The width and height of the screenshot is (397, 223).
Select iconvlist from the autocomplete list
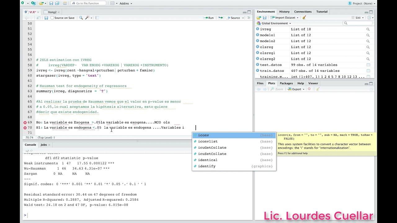(234, 141)
